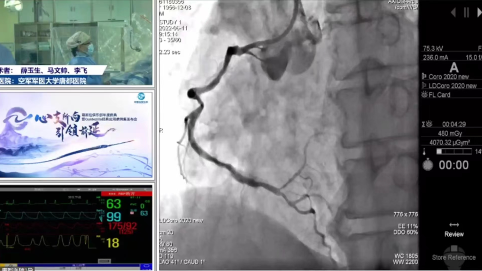Click the stopwatch icon
Screen dimensions: 482x271
coord(427,165)
